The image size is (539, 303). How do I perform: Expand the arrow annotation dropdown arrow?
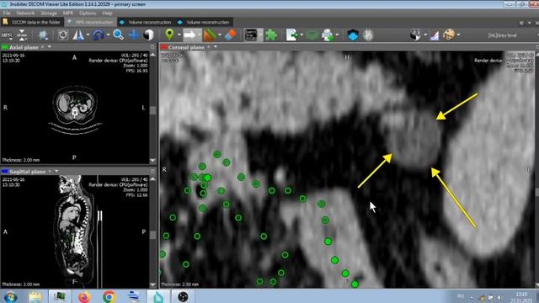pos(200,35)
